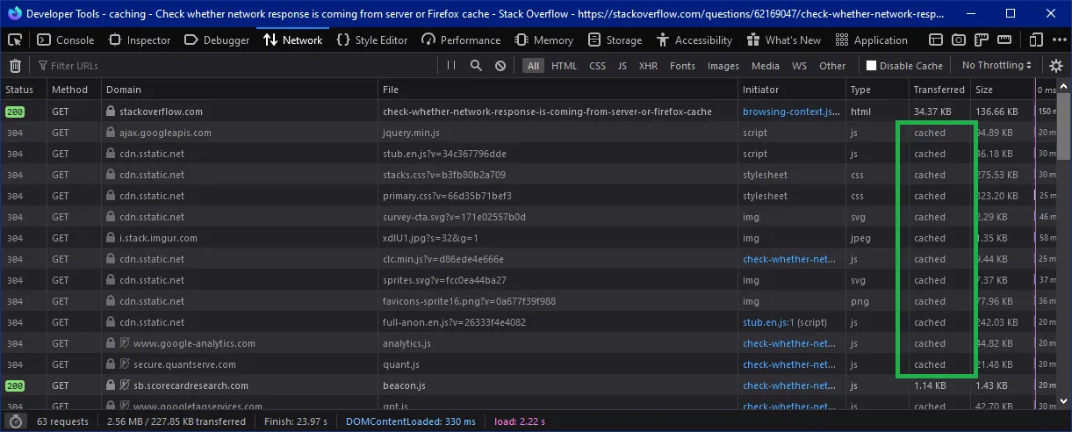Select the stacks.css request row
The height and width of the screenshot is (432, 1072).
pos(529,175)
